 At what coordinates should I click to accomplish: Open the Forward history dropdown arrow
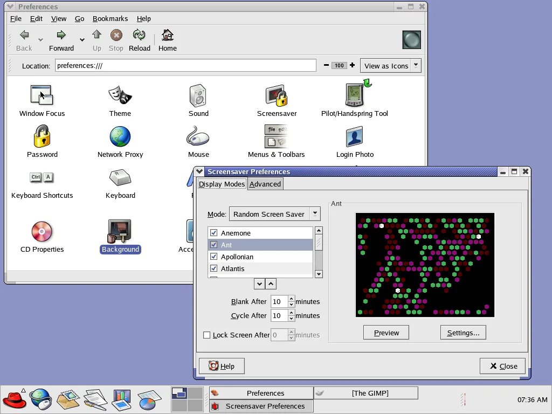point(82,40)
